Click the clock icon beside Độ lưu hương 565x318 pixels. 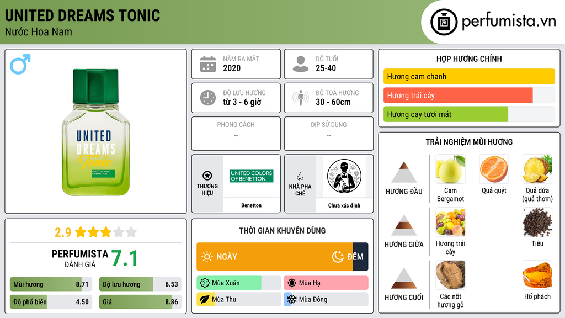208,98
